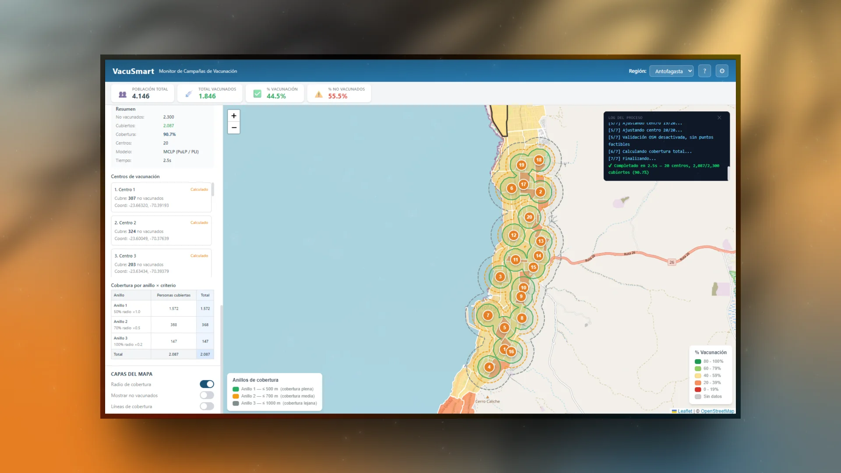This screenshot has width=841, height=473.
Task: Disable the Radio de cobertura layer
Action: click(x=207, y=384)
